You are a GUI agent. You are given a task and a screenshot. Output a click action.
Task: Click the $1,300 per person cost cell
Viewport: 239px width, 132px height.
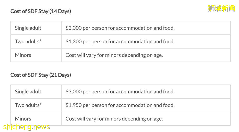click(x=120, y=41)
